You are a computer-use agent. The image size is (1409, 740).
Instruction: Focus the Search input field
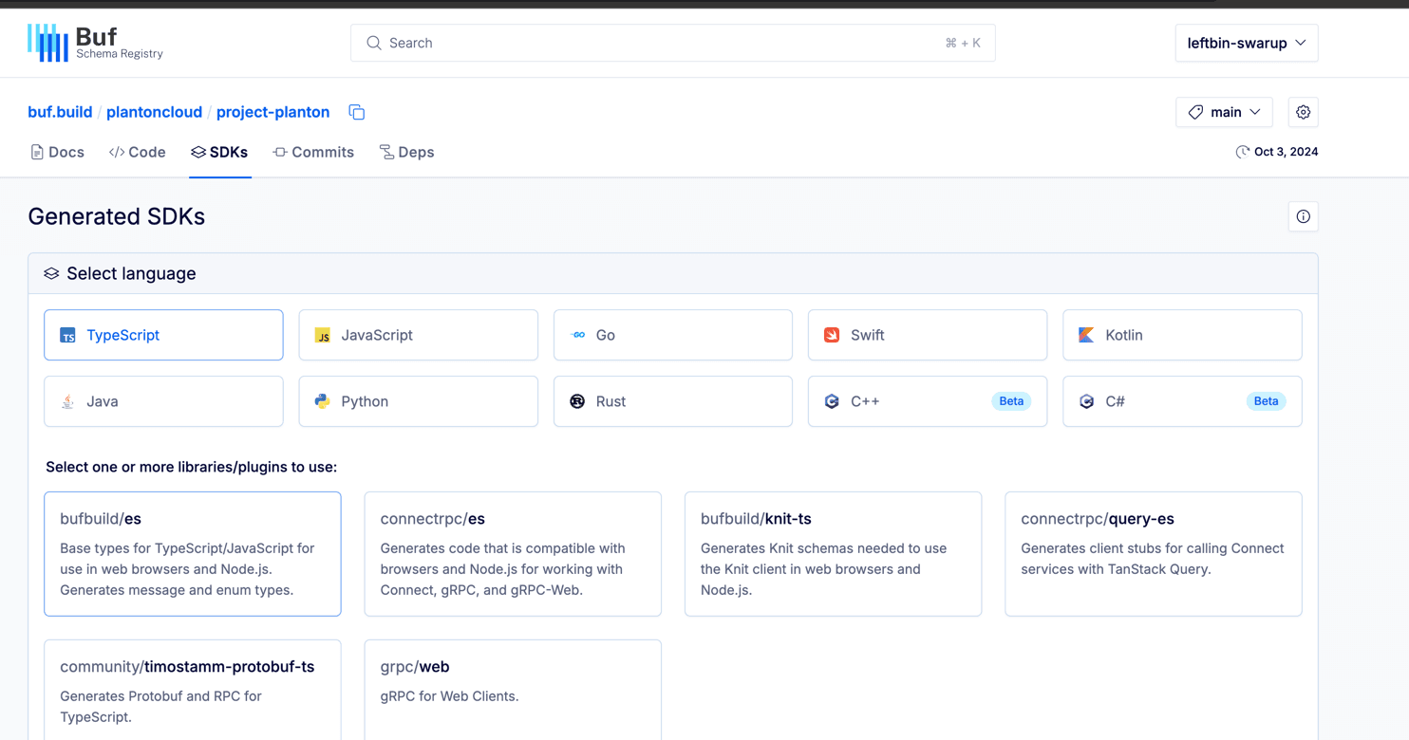click(673, 43)
